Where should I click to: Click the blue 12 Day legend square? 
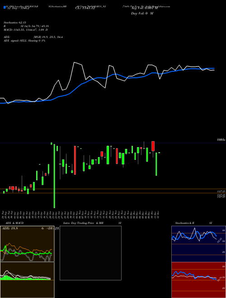(x=5, y=7)
